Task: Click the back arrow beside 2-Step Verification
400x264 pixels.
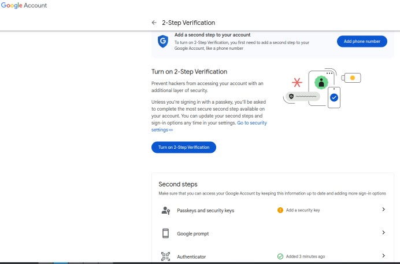Action: pyautogui.click(x=154, y=23)
